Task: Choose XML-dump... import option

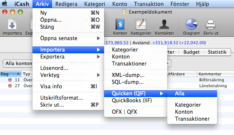Action: pyautogui.click(x=135, y=75)
